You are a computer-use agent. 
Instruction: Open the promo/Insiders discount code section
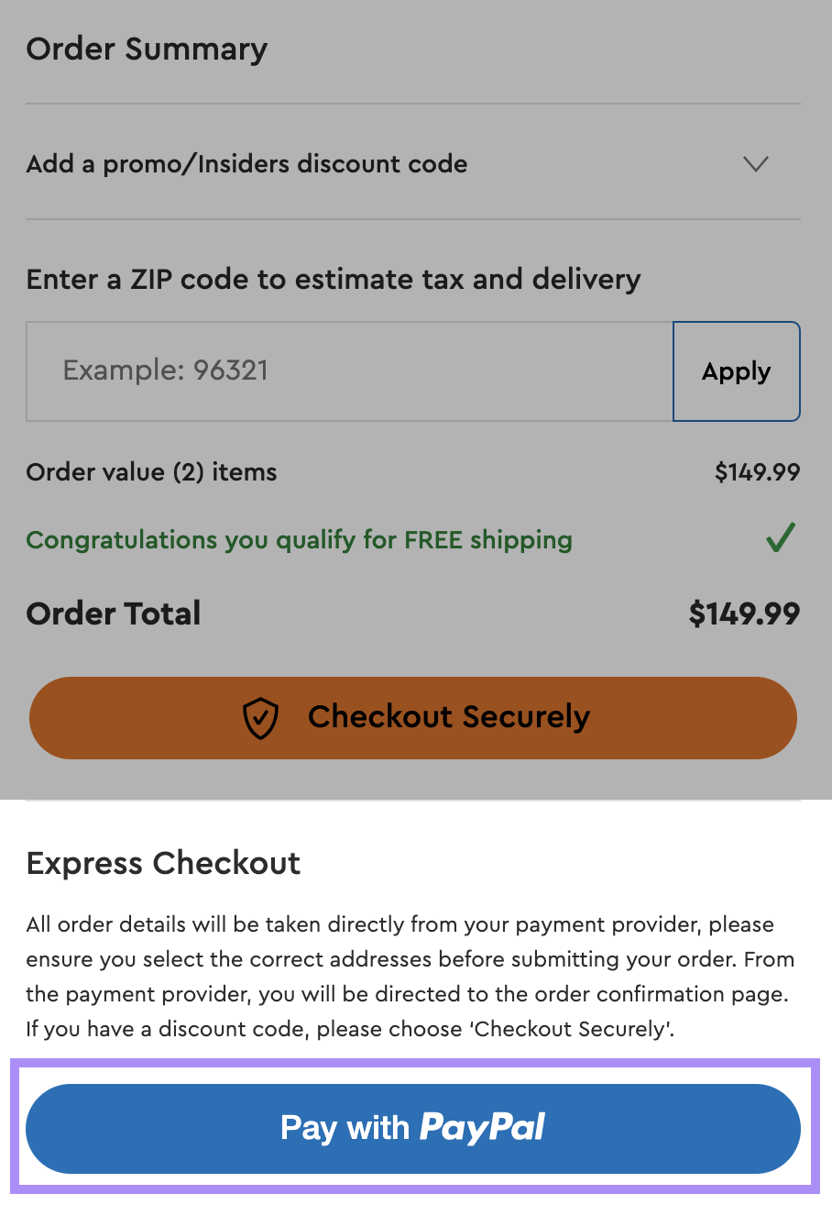247,164
